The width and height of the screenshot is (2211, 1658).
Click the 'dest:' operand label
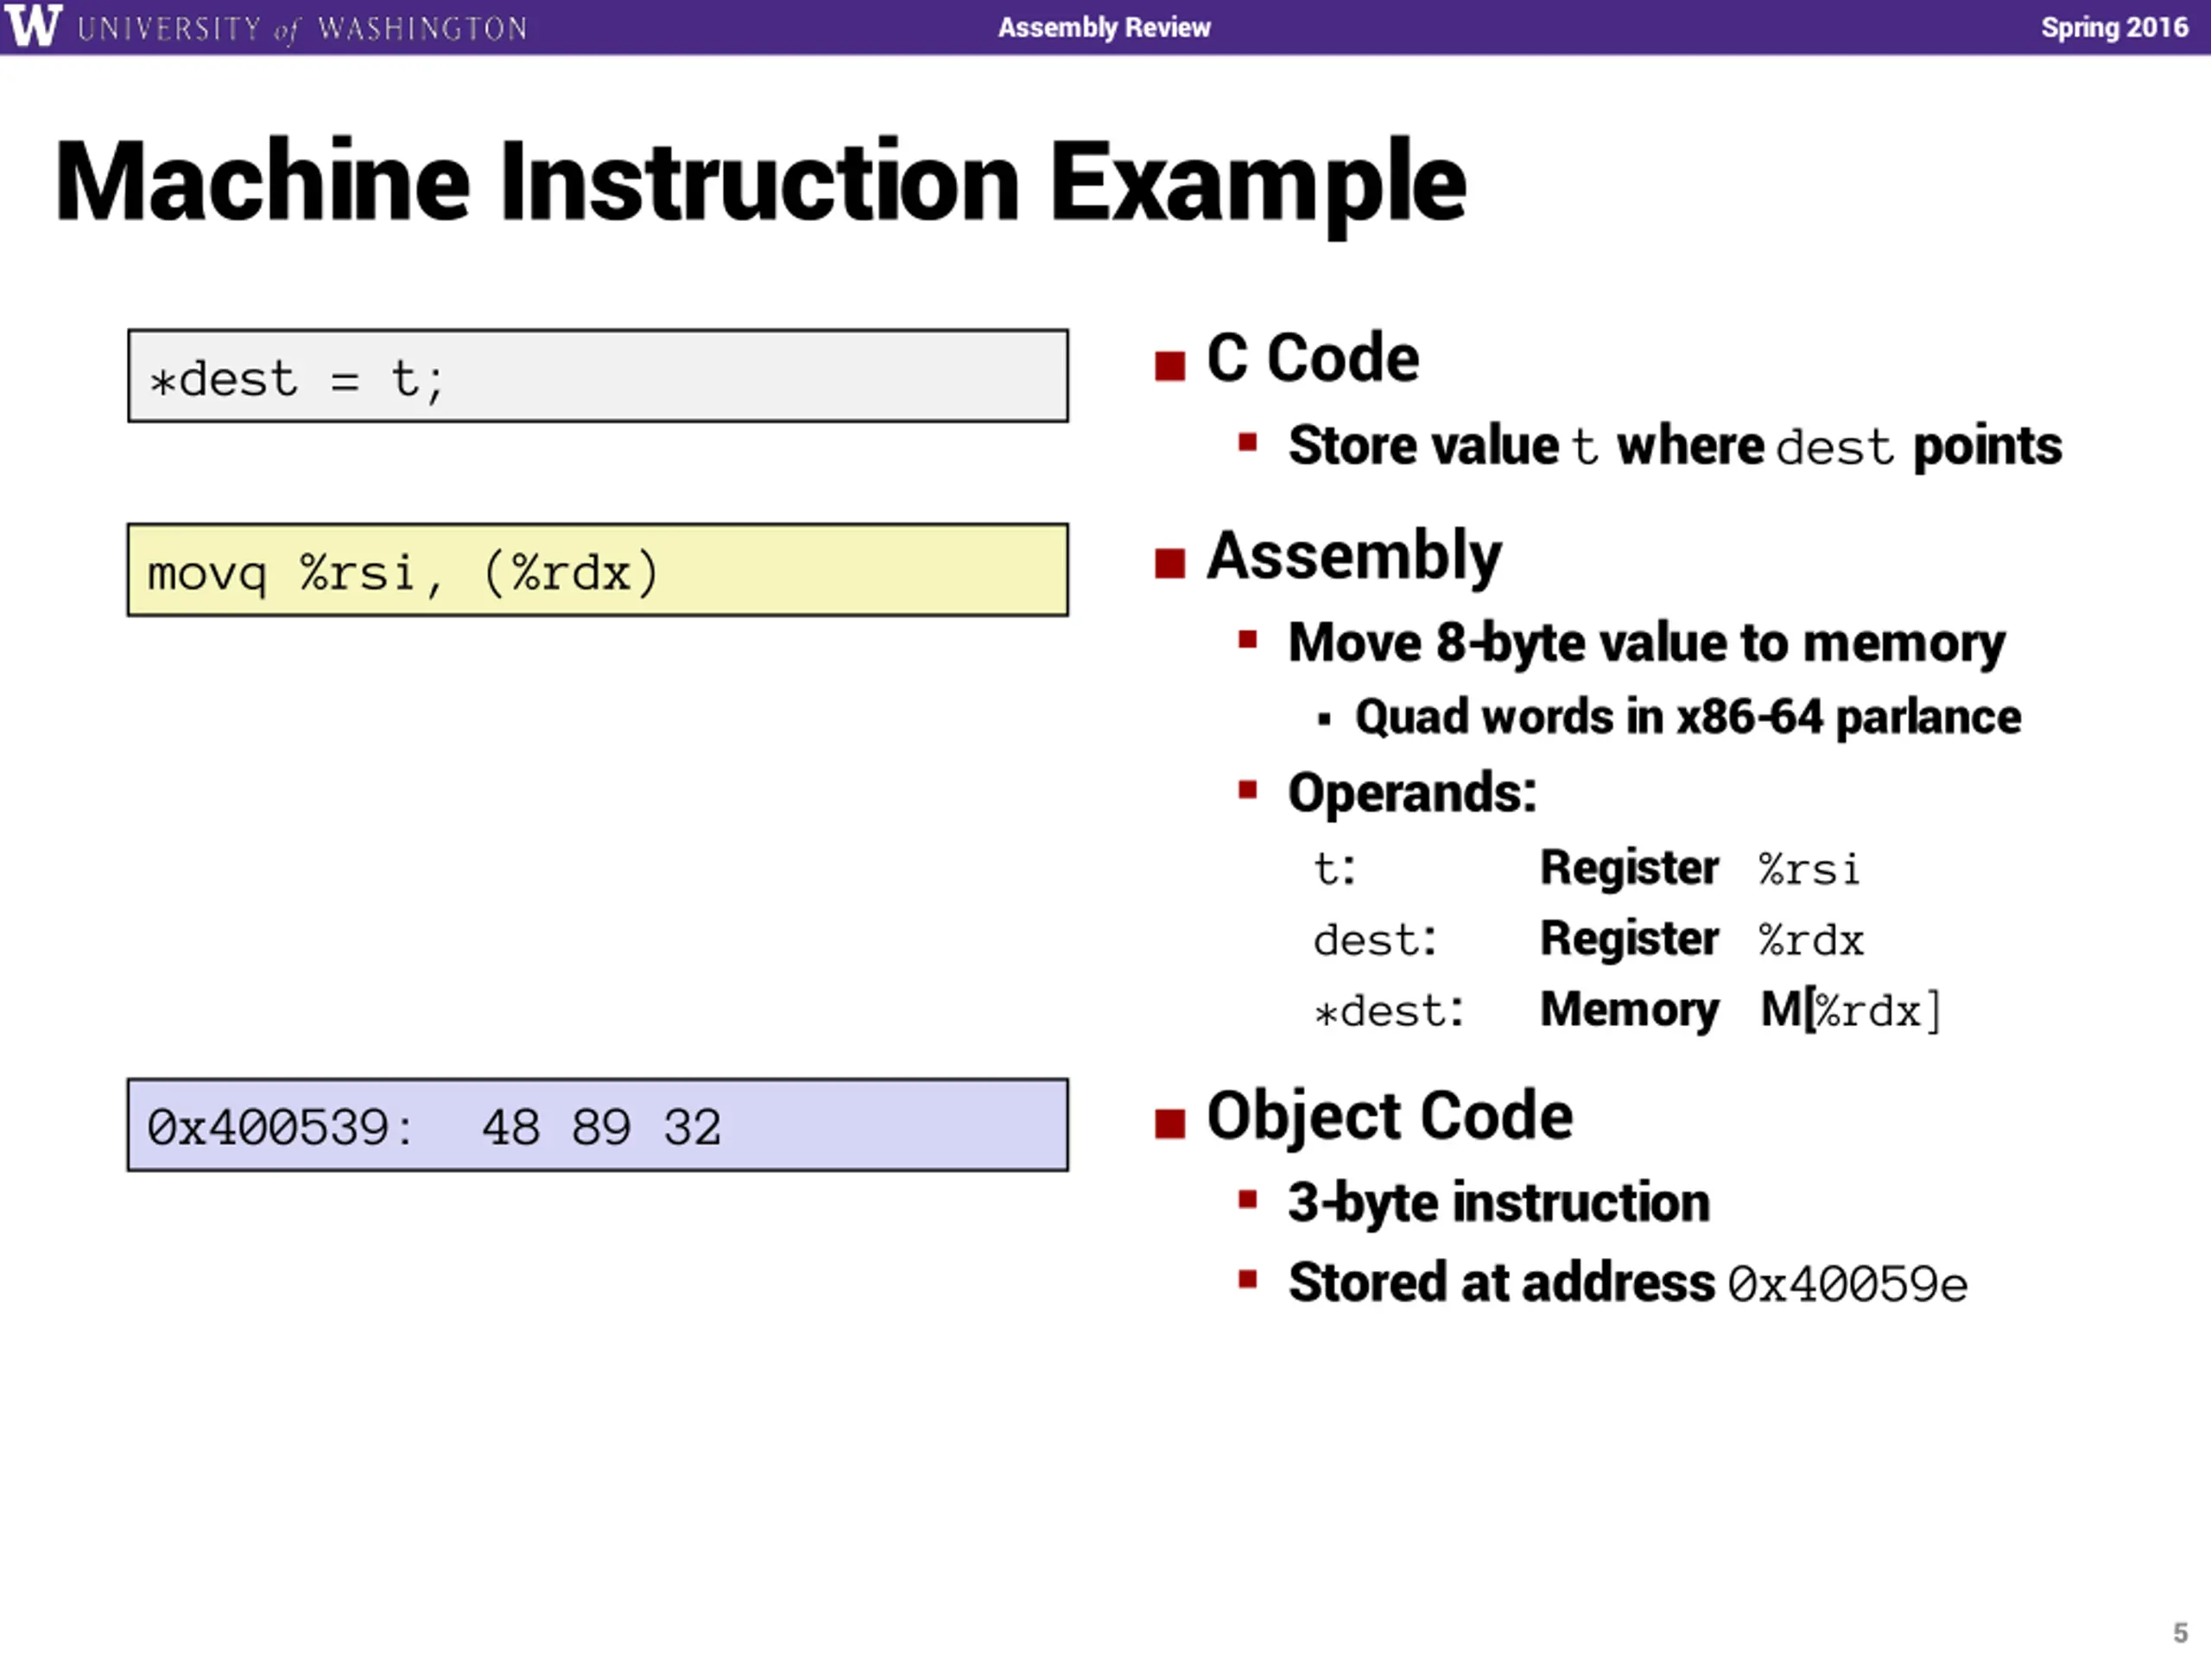[x=1374, y=940]
